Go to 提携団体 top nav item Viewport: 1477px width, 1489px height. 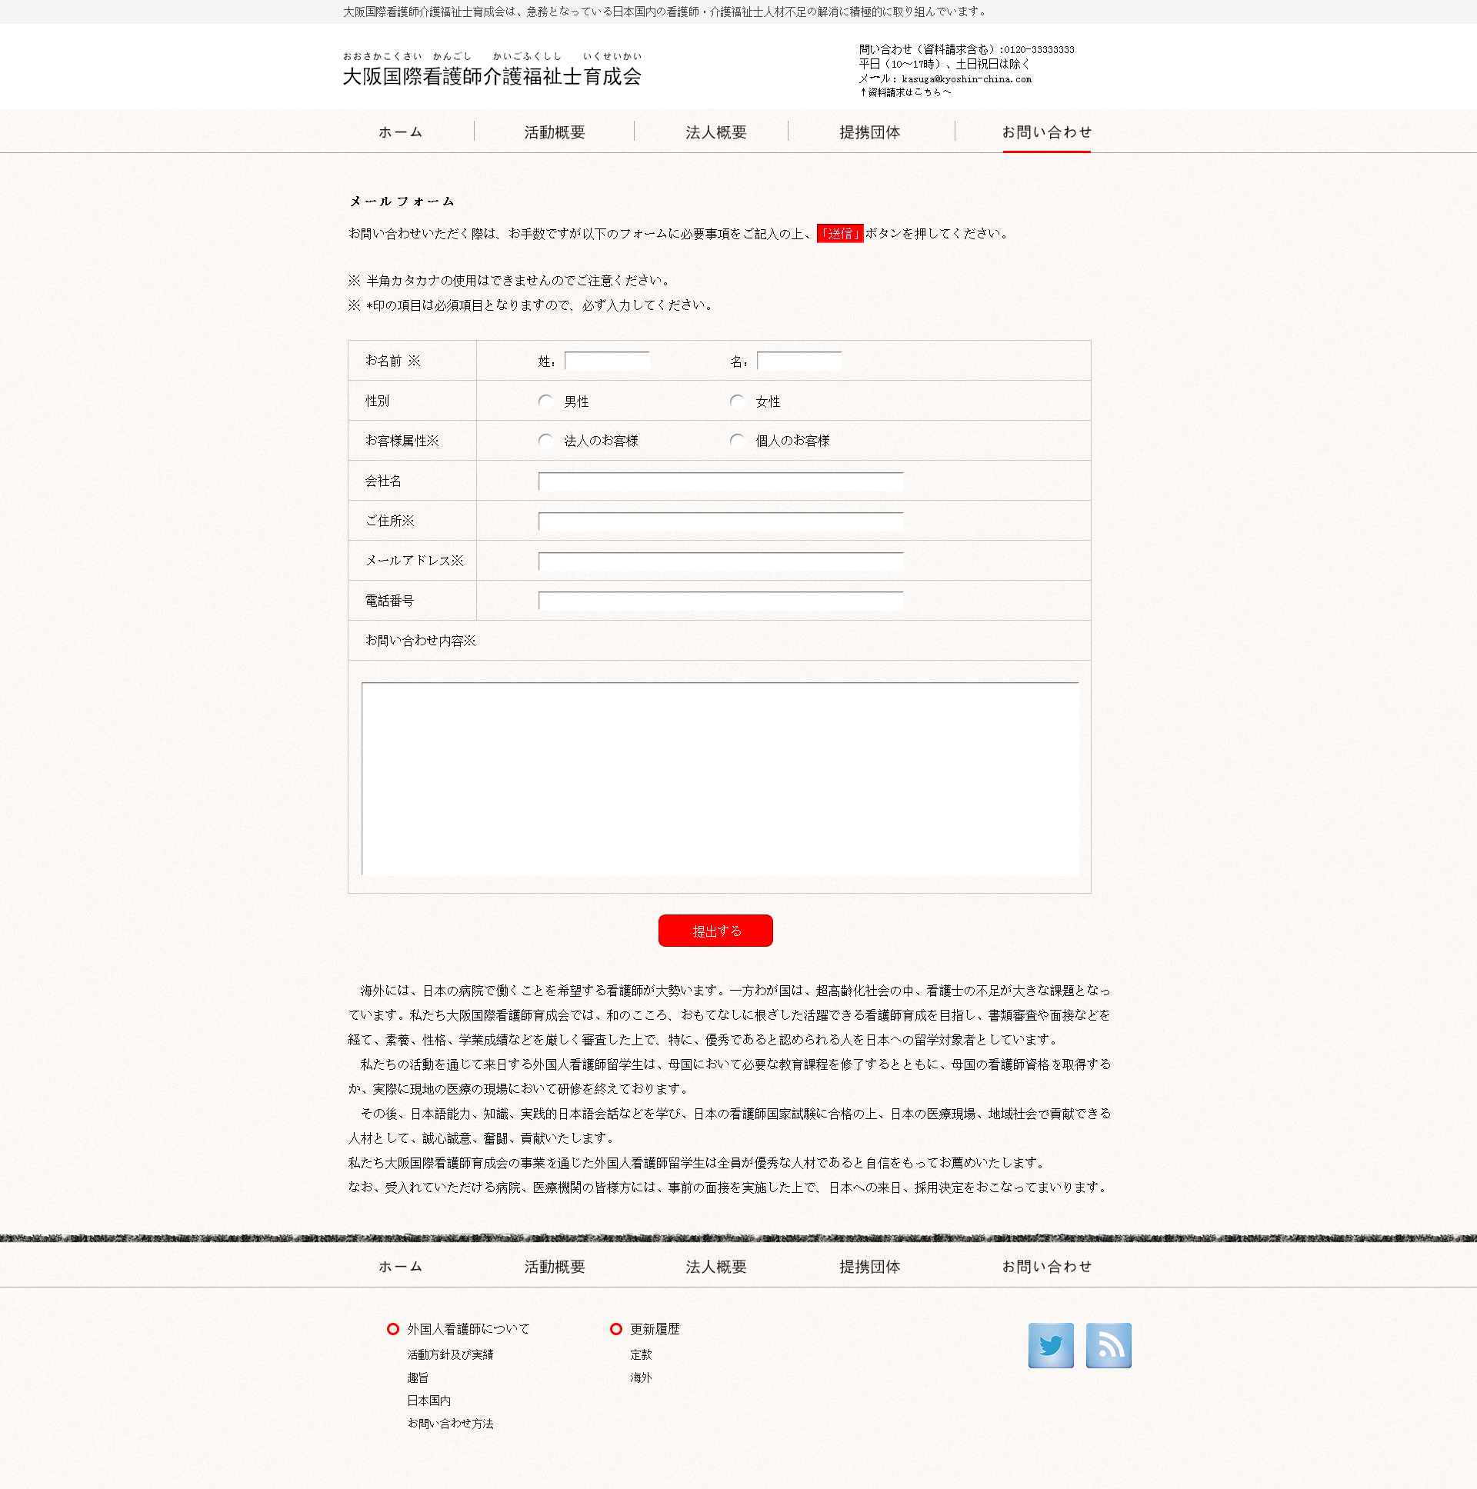[x=869, y=132]
